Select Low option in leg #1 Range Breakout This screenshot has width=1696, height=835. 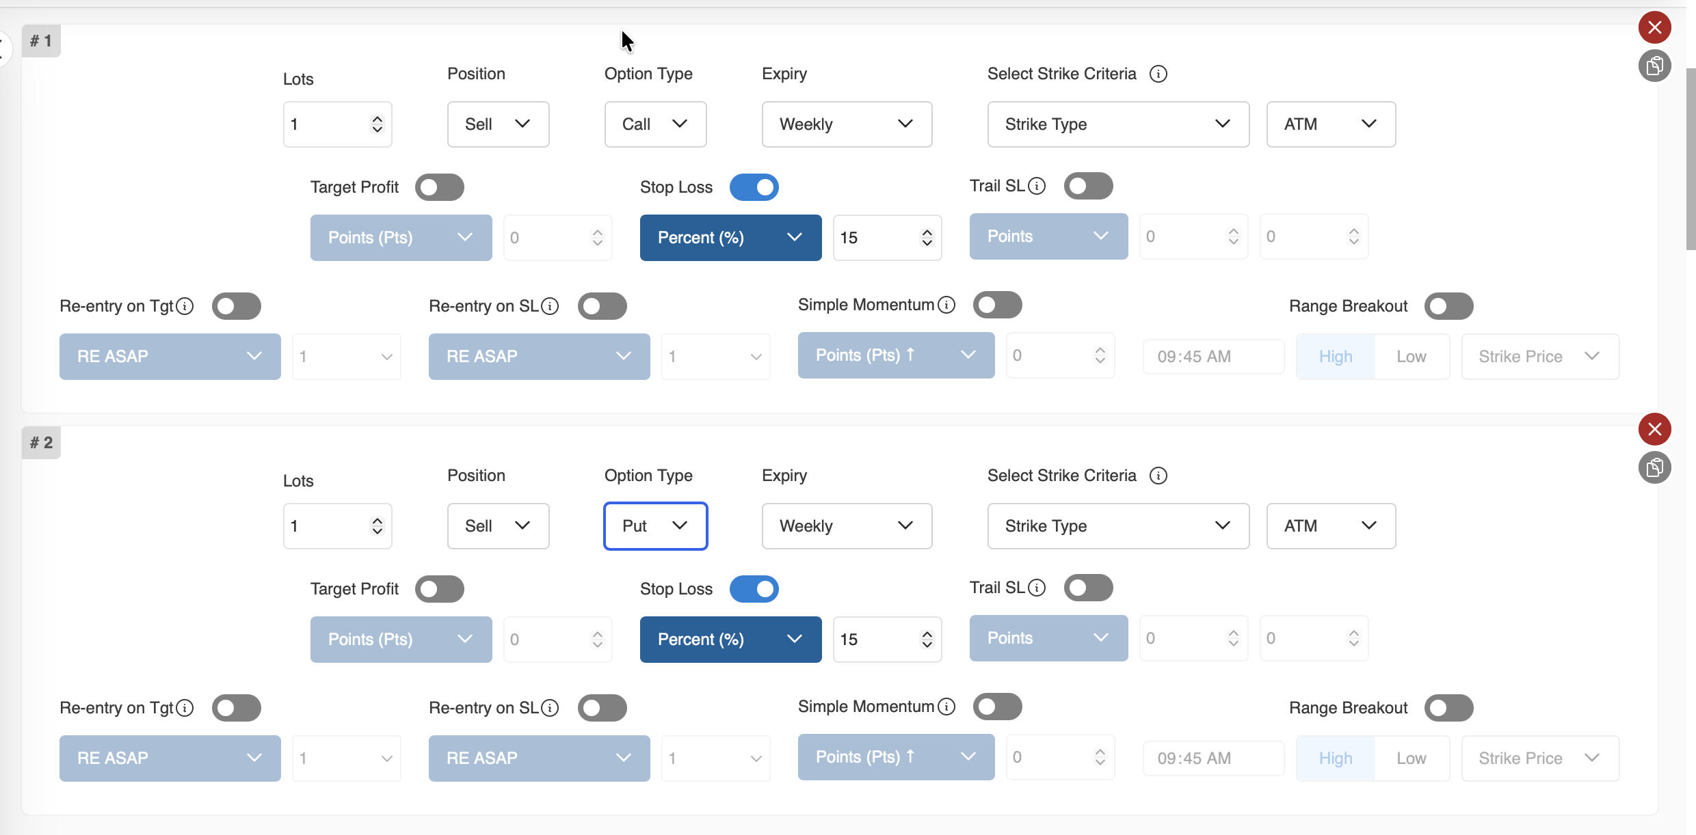click(x=1411, y=357)
